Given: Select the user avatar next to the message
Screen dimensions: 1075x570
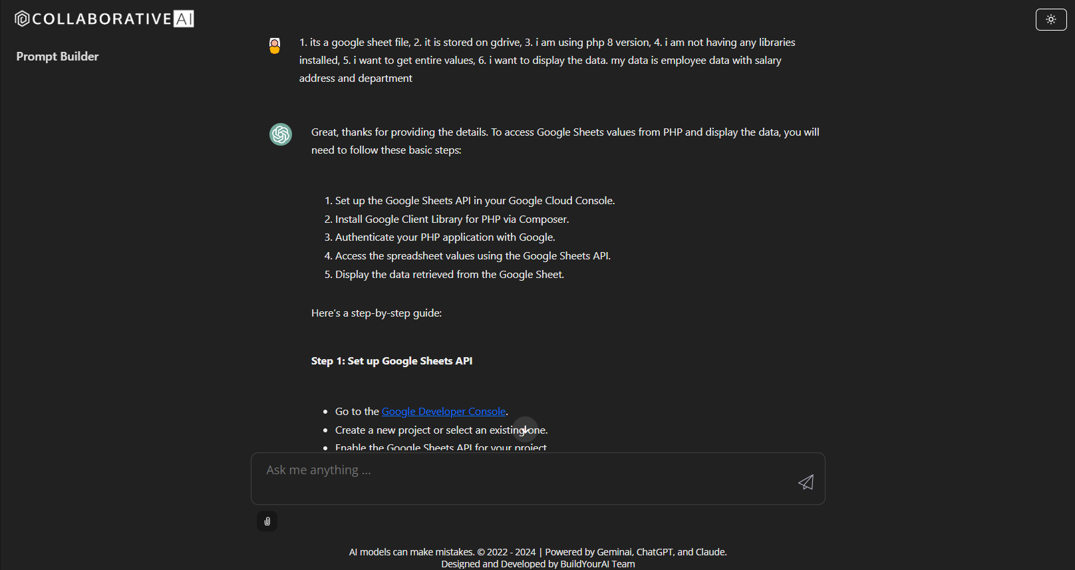Looking at the screenshot, I should (275, 45).
